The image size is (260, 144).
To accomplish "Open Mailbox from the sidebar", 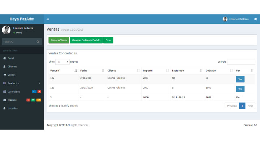I will click(12, 100).
